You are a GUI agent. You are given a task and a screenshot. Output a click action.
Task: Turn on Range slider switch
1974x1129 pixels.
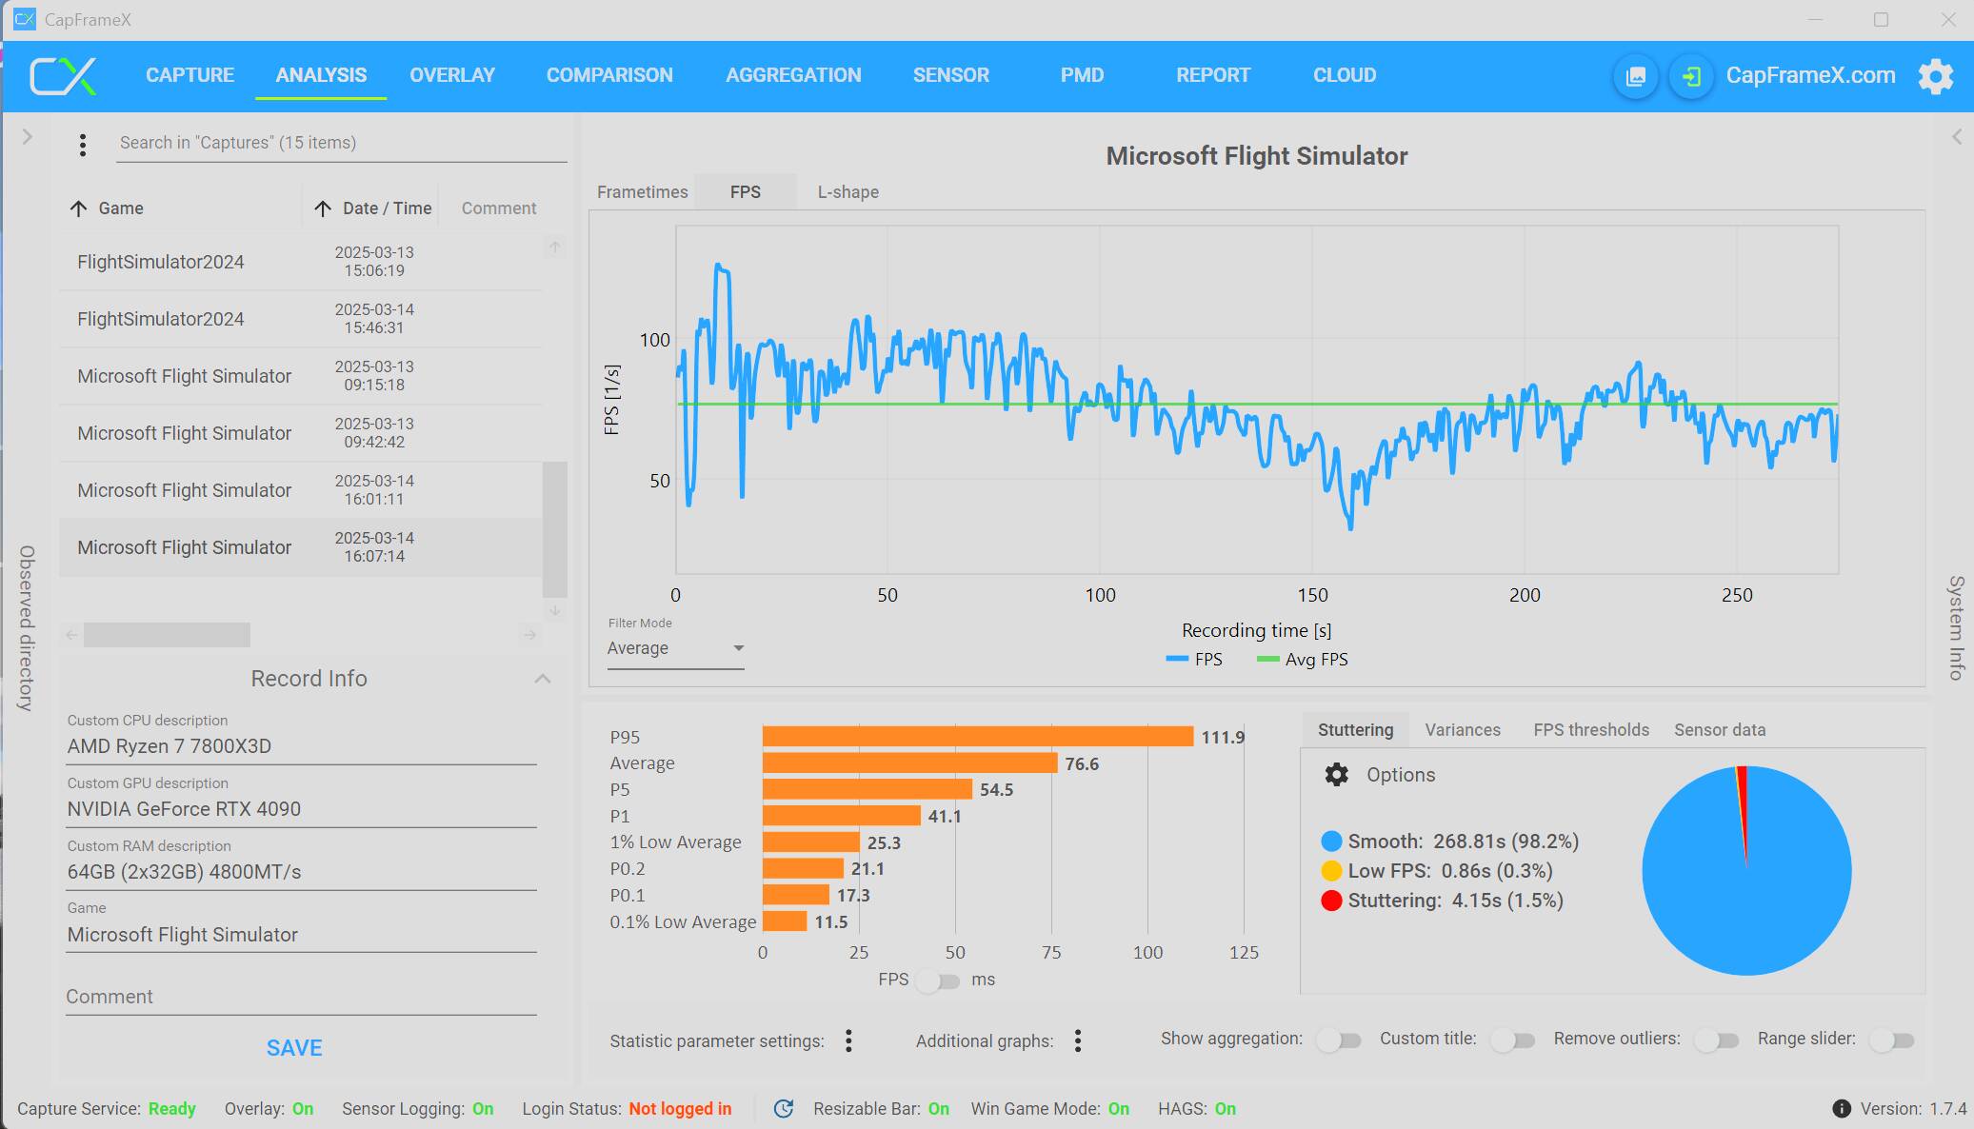pyautogui.click(x=1892, y=1040)
